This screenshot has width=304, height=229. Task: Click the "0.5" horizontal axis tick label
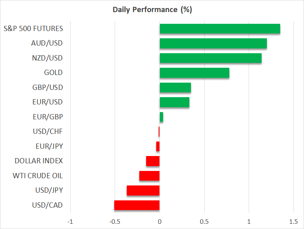tap(204, 222)
